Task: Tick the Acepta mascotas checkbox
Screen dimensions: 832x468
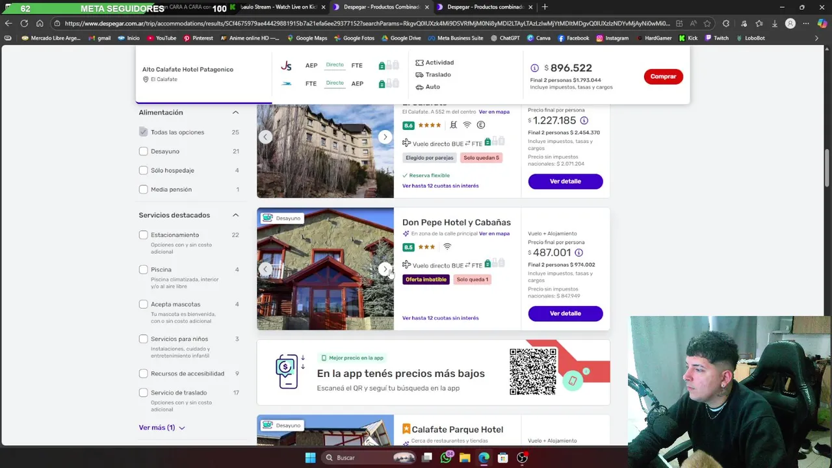Action: click(143, 304)
